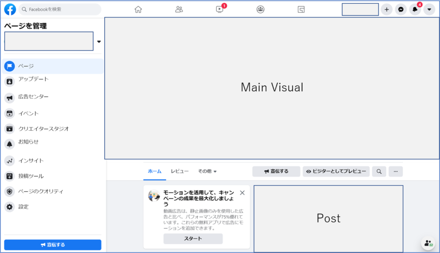Click the Post area

tap(329, 219)
